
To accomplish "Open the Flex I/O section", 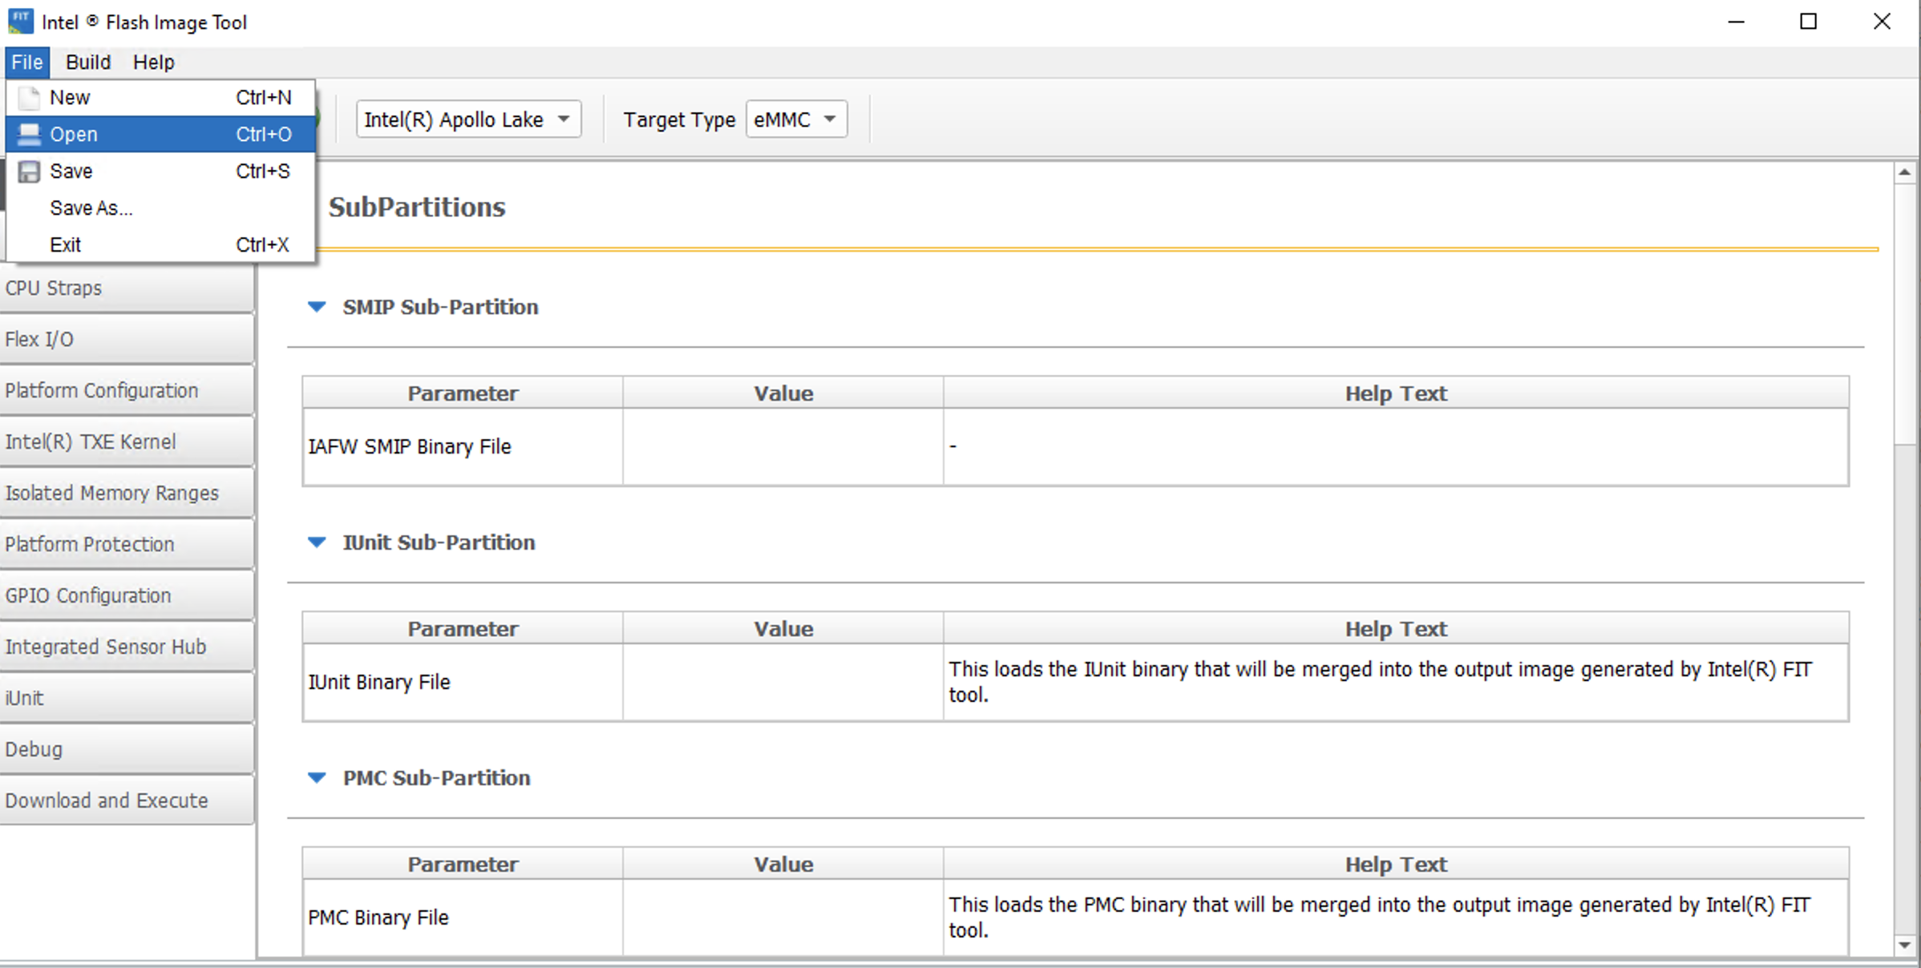I will 127,340.
